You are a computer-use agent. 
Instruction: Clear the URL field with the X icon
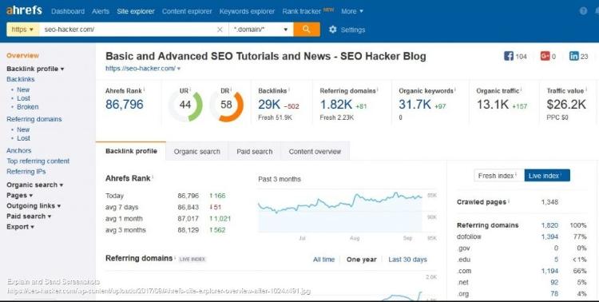pos(220,30)
